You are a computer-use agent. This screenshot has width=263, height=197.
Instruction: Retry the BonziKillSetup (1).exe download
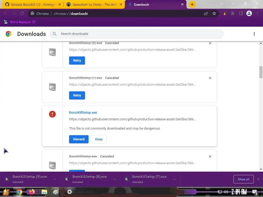click(77, 95)
